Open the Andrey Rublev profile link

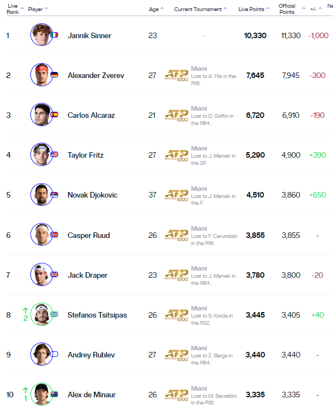pos(91,355)
